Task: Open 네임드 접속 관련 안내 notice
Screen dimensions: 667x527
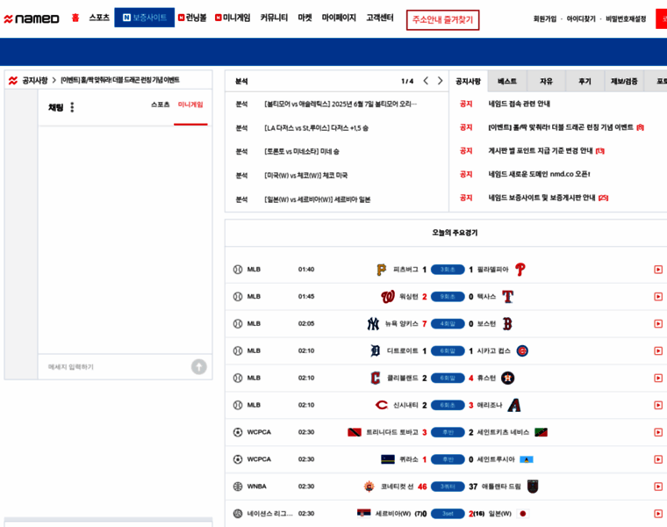Action: pyautogui.click(x=519, y=104)
